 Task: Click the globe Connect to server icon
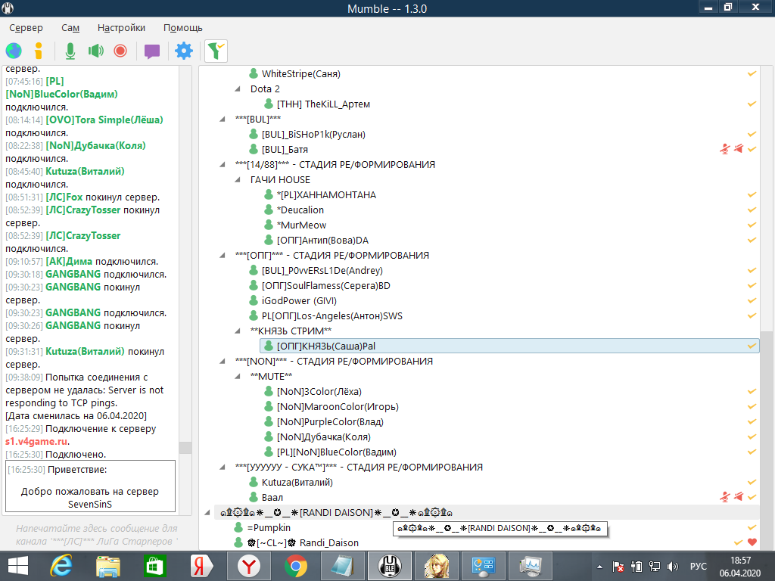tap(14, 51)
